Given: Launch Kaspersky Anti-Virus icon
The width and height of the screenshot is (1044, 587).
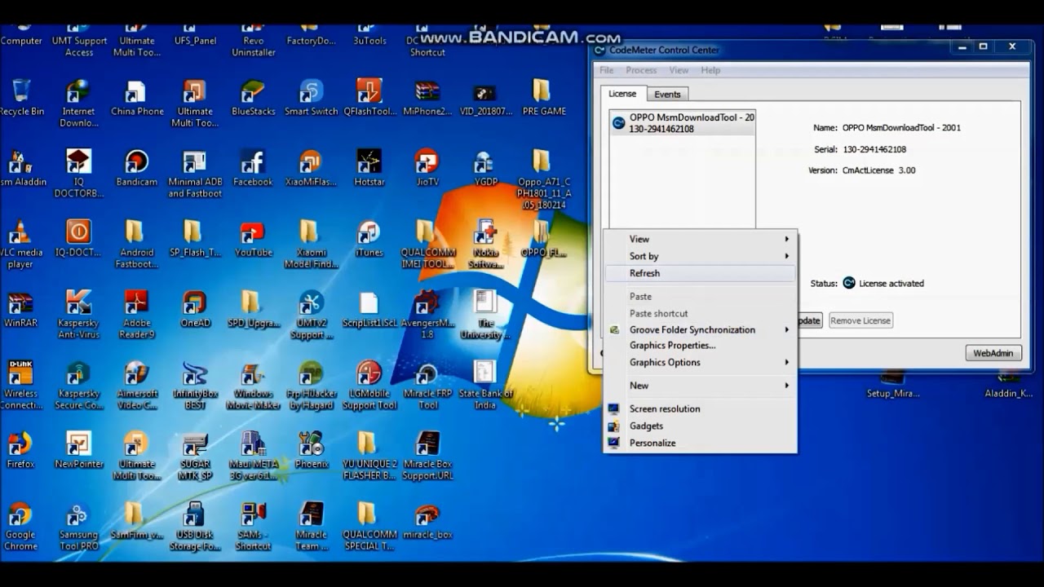Looking at the screenshot, I should tap(78, 315).
